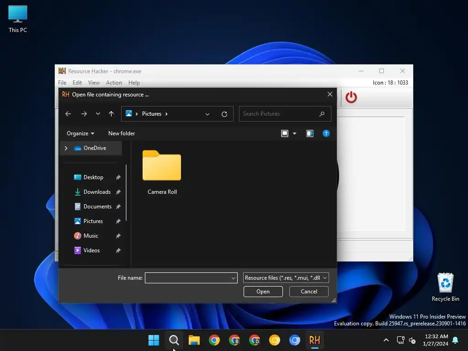468x351 pixels.
Task: Open Chromium from the taskbar
Action: [x=295, y=340]
